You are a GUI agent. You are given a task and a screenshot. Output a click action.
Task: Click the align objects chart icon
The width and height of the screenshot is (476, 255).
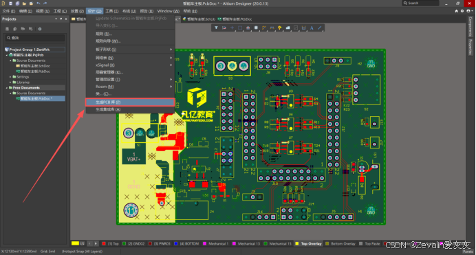pyautogui.click(x=248, y=28)
